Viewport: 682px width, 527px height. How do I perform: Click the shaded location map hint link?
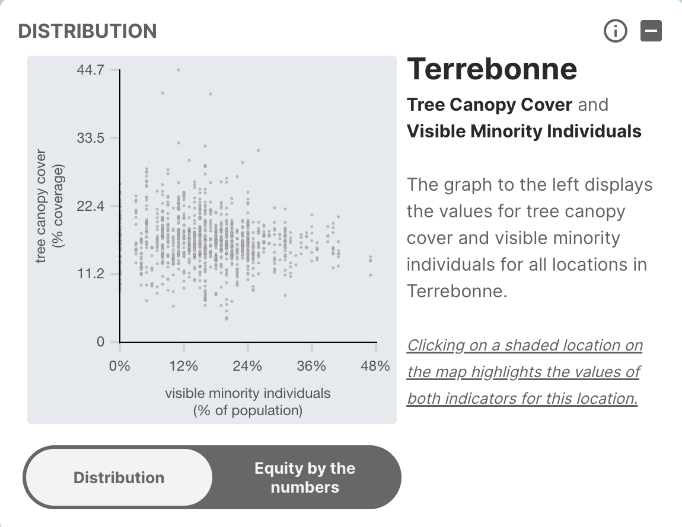pos(524,371)
